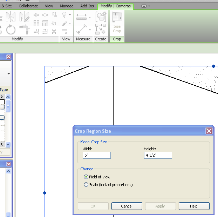218x217 pixels.
Task: Select the Field of view radio button
Action: (86, 177)
